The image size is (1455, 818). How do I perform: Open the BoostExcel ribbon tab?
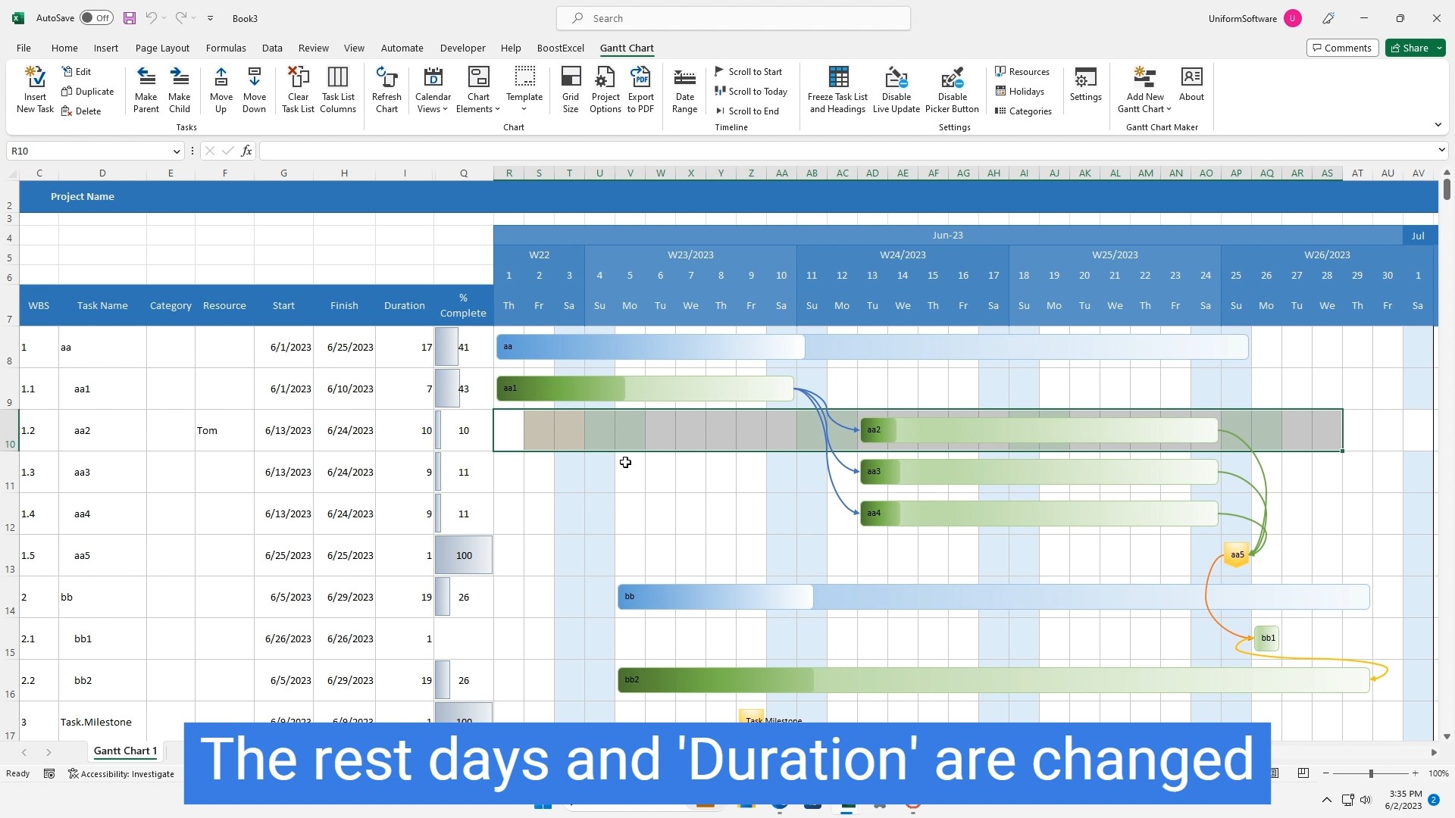click(560, 48)
